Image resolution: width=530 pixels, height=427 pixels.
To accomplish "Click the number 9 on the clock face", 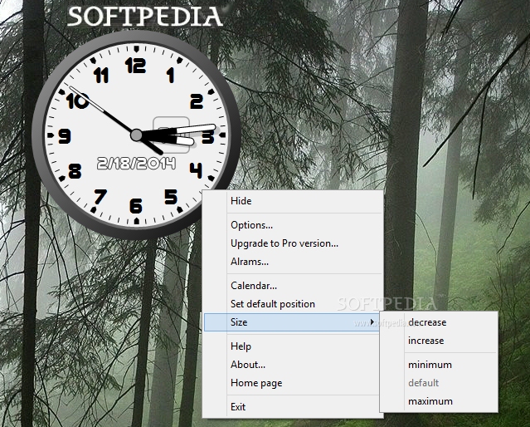I will [65, 136].
